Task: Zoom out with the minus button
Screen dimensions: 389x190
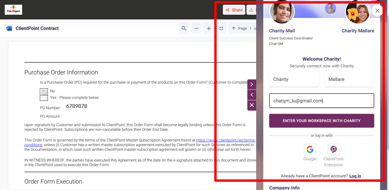Action: coord(196,29)
